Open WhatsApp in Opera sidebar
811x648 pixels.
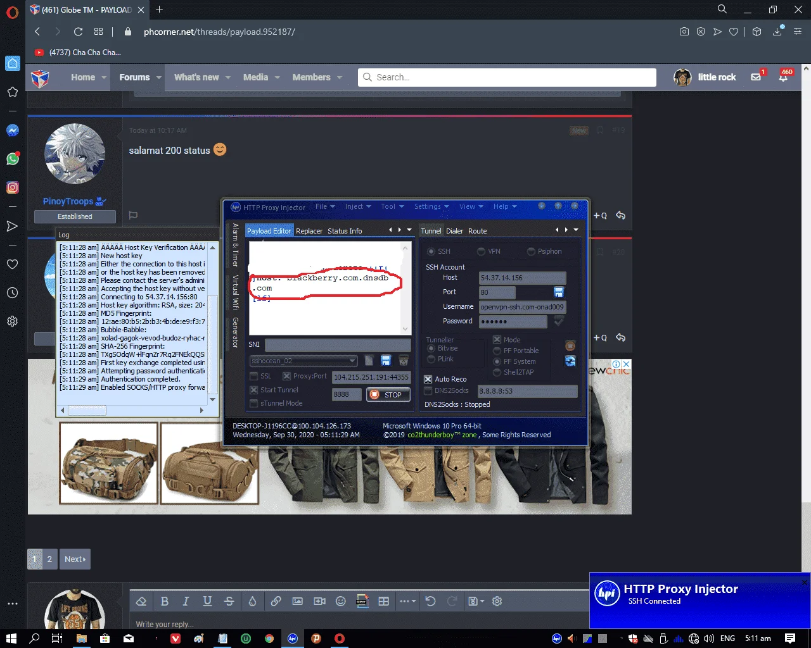[12, 159]
